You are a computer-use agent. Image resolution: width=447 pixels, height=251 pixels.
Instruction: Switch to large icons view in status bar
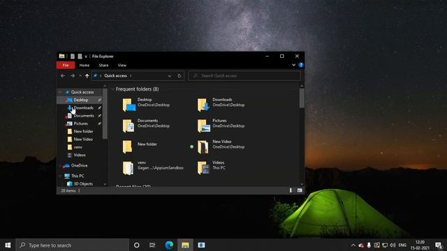click(300, 190)
